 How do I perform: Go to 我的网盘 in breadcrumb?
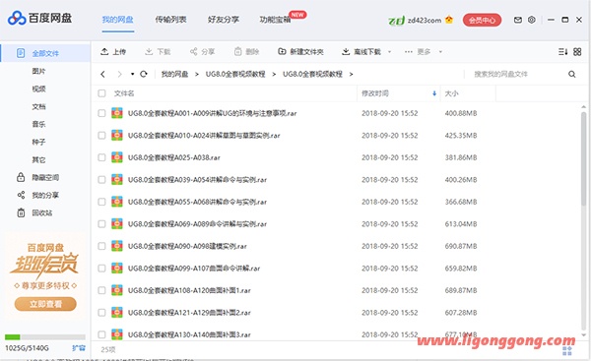[x=174, y=74]
